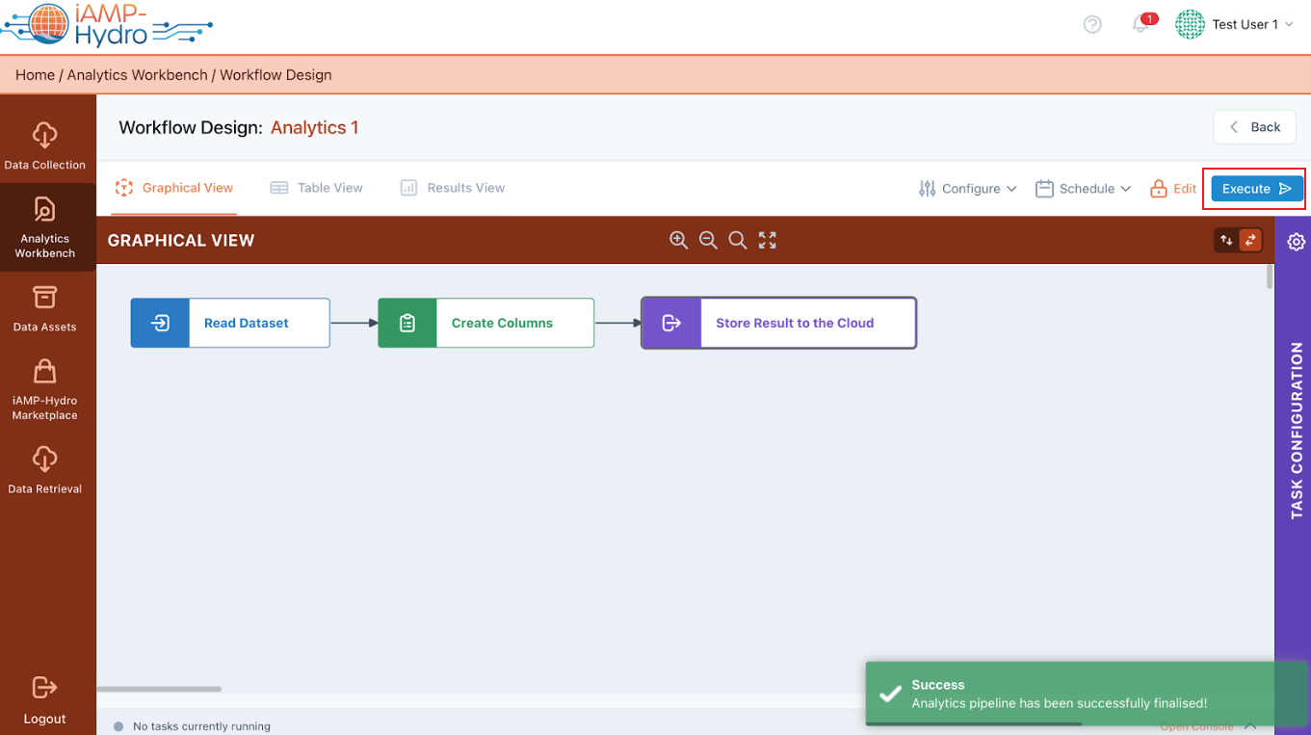
Task: Switch to the Results View tab
Action: click(x=453, y=188)
